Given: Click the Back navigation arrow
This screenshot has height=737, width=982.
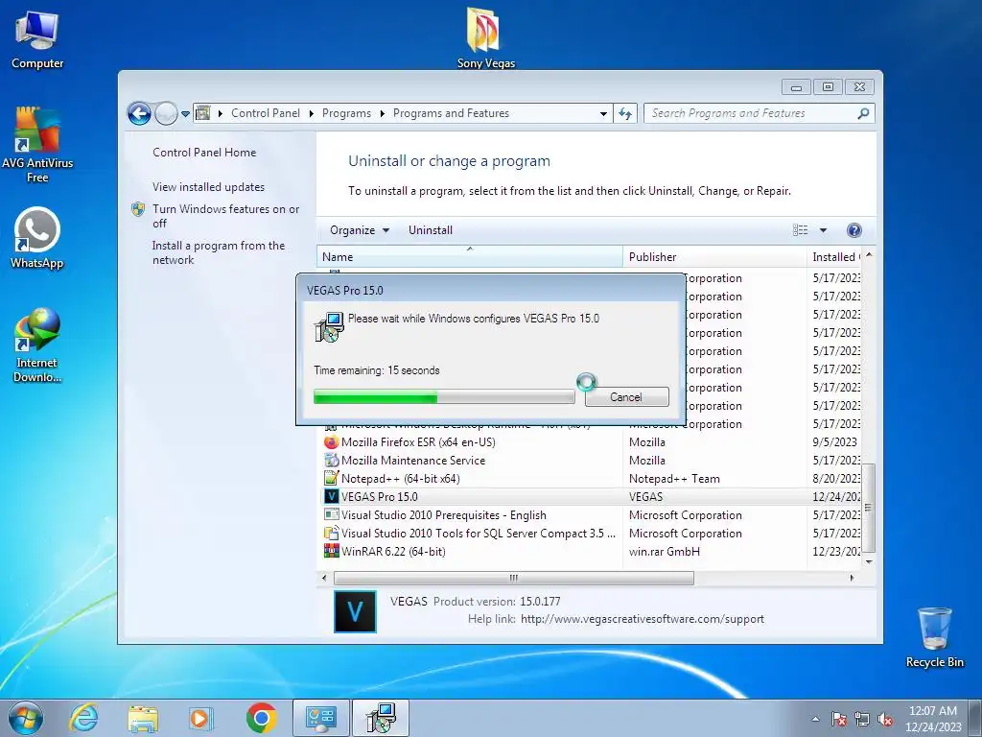Looking at the screenshot, I should (139, 113).
